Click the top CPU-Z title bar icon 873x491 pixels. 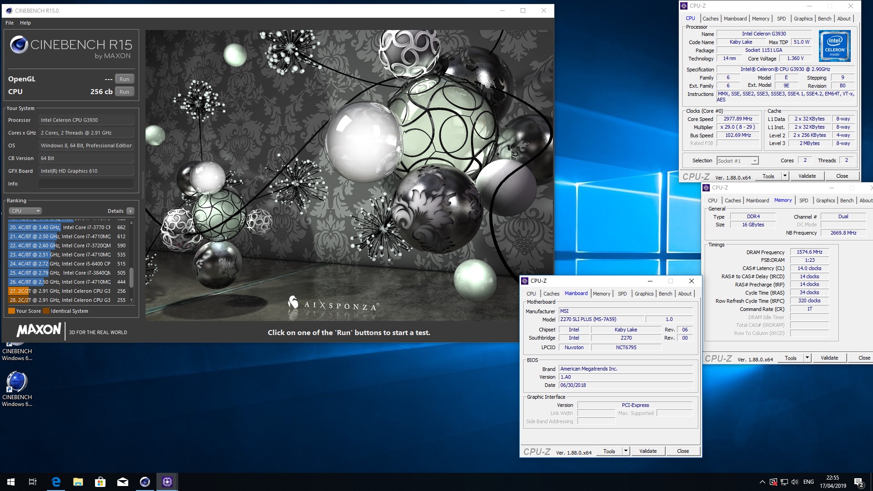684,6
